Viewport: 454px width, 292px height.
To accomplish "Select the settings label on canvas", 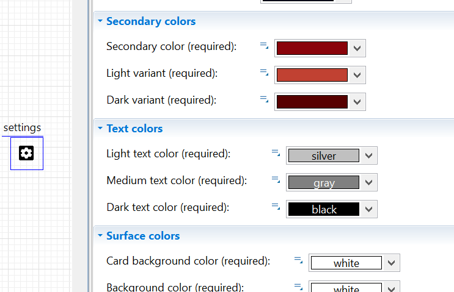I will [x=22, y=127].
